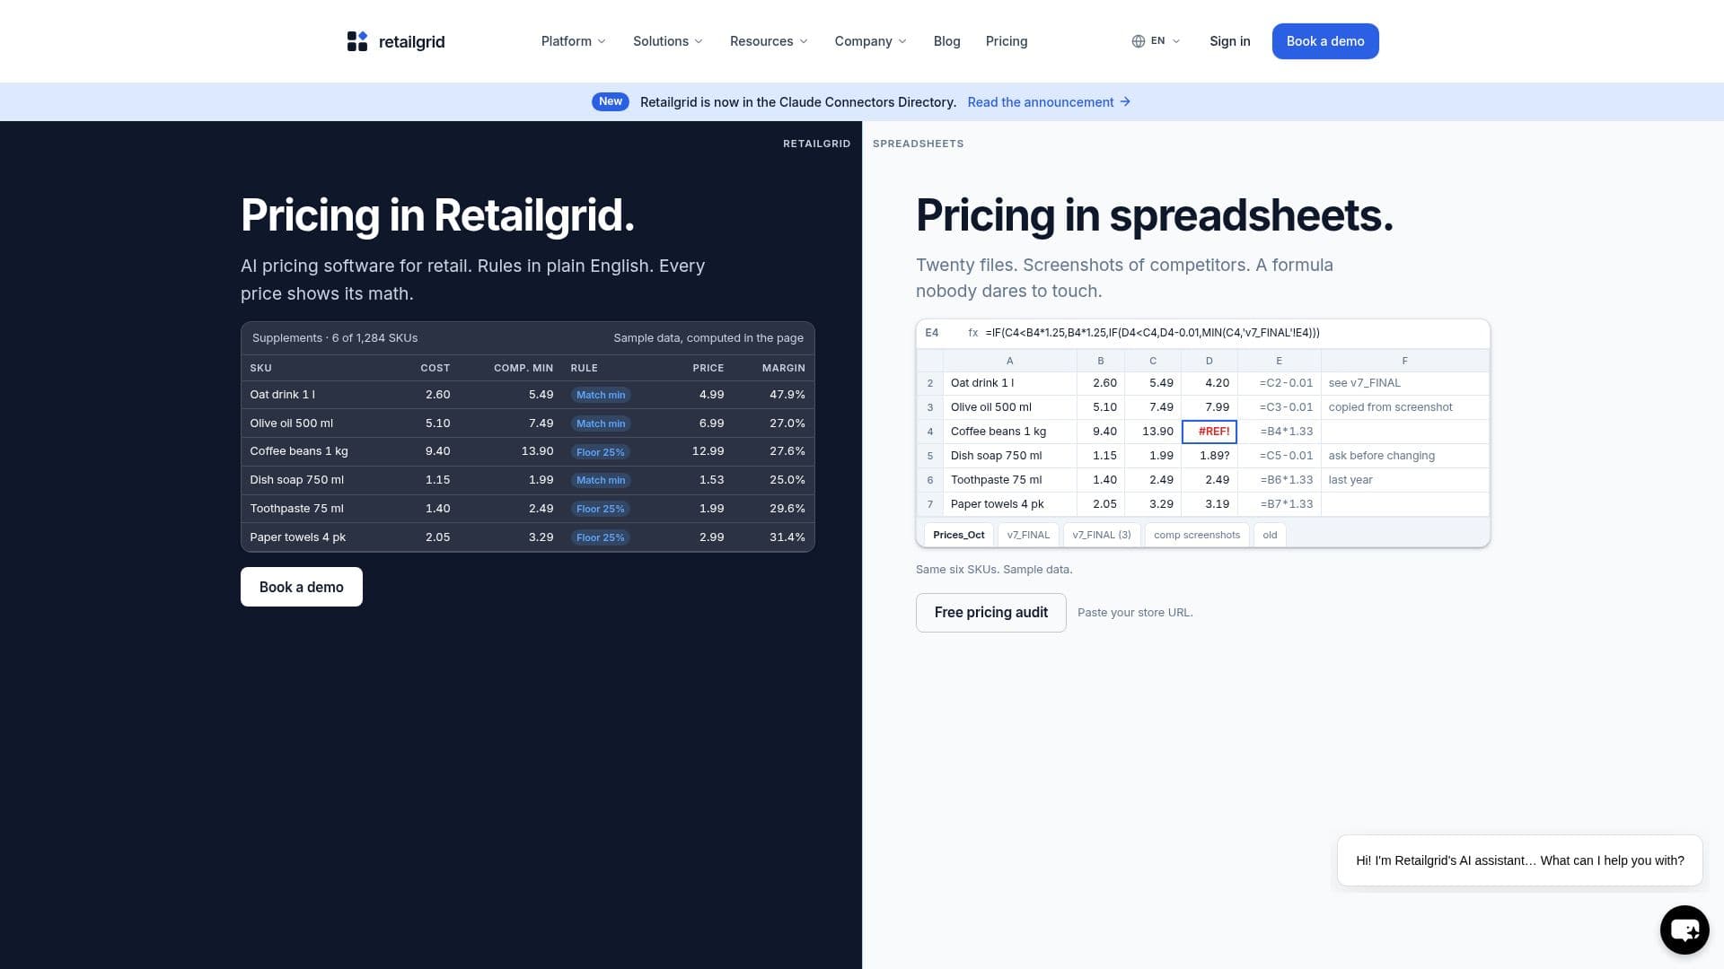
Task: Click the Floor 25% tag for Coffee beans
Action: point(601,452)
